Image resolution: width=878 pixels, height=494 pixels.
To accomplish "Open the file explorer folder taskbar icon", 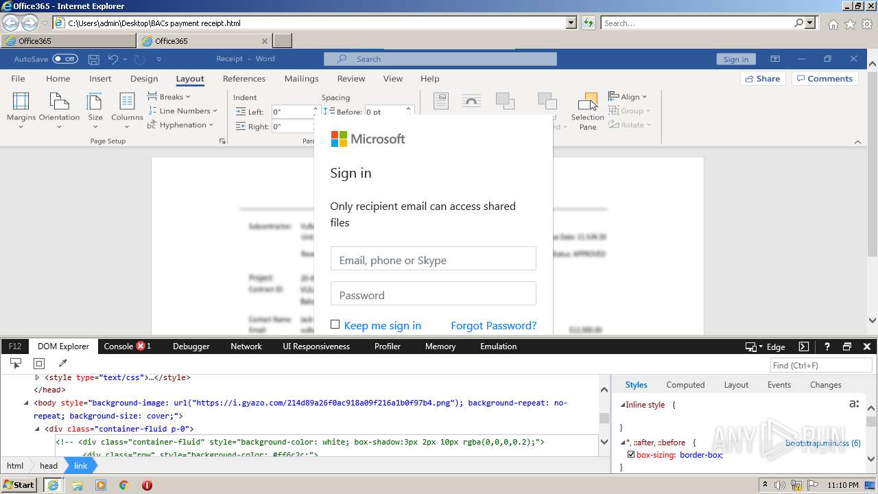I will [x=78, y=485].
